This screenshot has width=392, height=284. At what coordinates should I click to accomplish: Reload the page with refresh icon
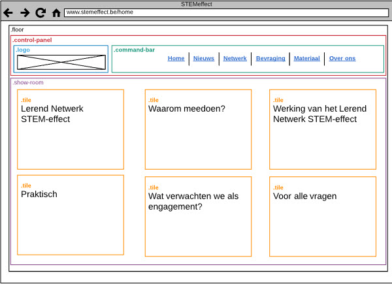41,13
